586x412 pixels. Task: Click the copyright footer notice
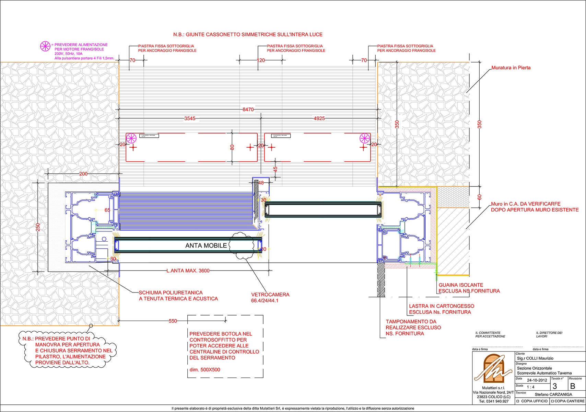click(293, 409)
